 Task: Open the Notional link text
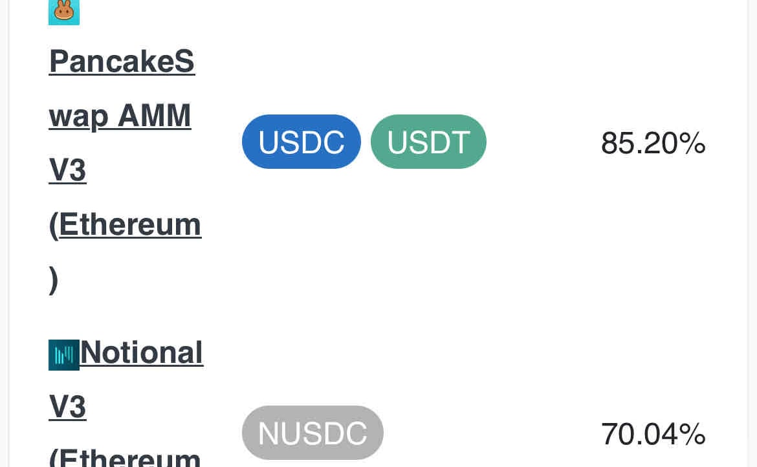click(x=141, y=353)
